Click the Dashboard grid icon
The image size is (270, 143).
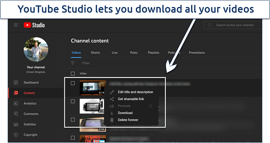point(16,83)
